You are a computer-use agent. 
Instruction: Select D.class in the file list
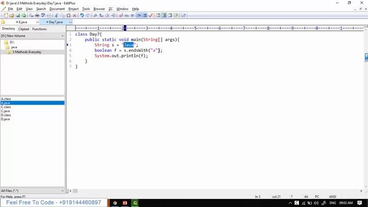point(6,115)
